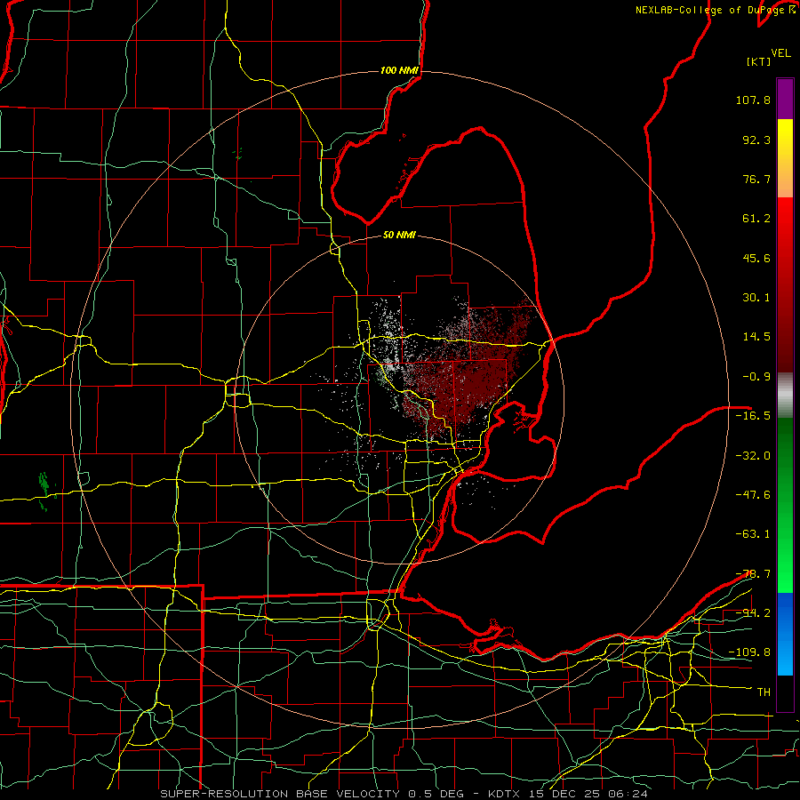The height and width of the screenshot is (800, 800).
Task: Click the 45.6 scale value
Action: coord(756,258)
